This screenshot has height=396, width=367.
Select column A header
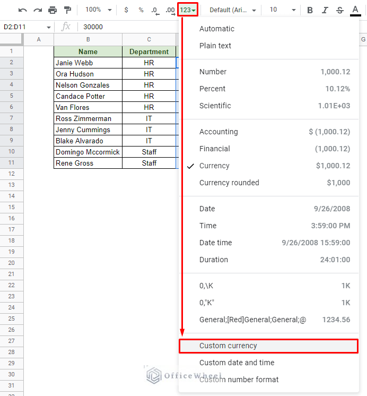pos(39,39)
